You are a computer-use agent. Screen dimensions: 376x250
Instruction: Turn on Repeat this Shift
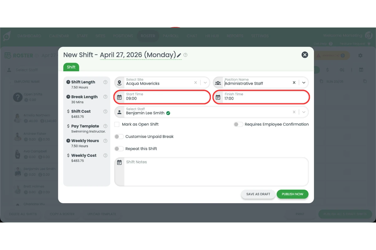(x=119, y=149)
